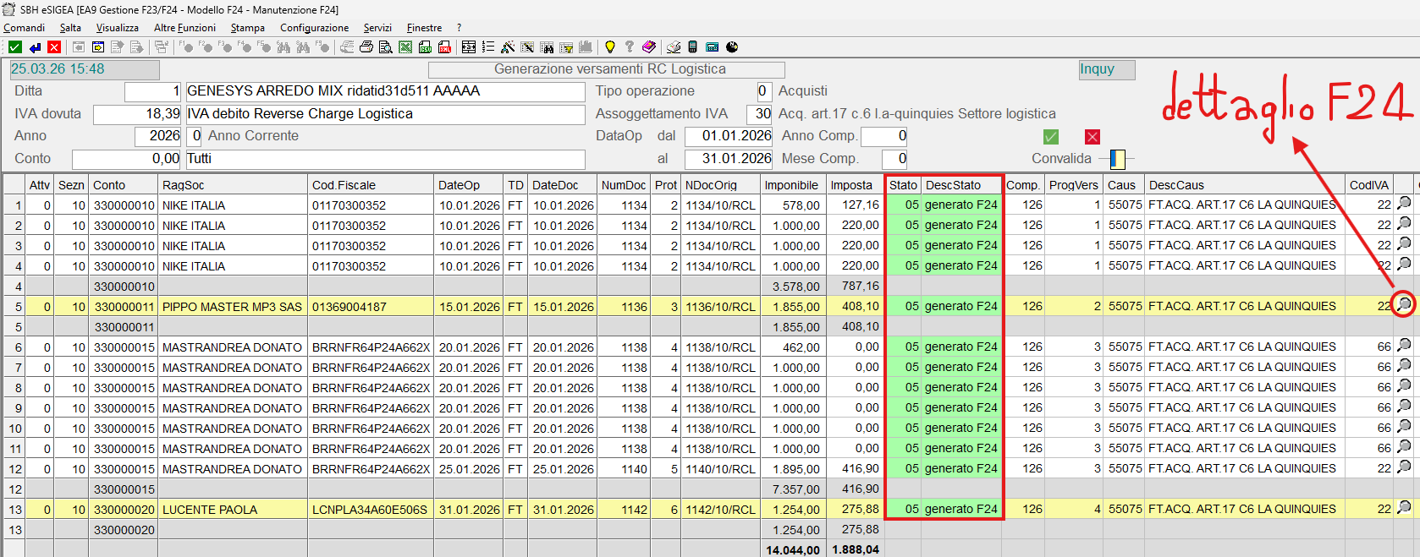Click the green checkmark confirm toolbar icon
The image size is (1420, 557).
15,47
